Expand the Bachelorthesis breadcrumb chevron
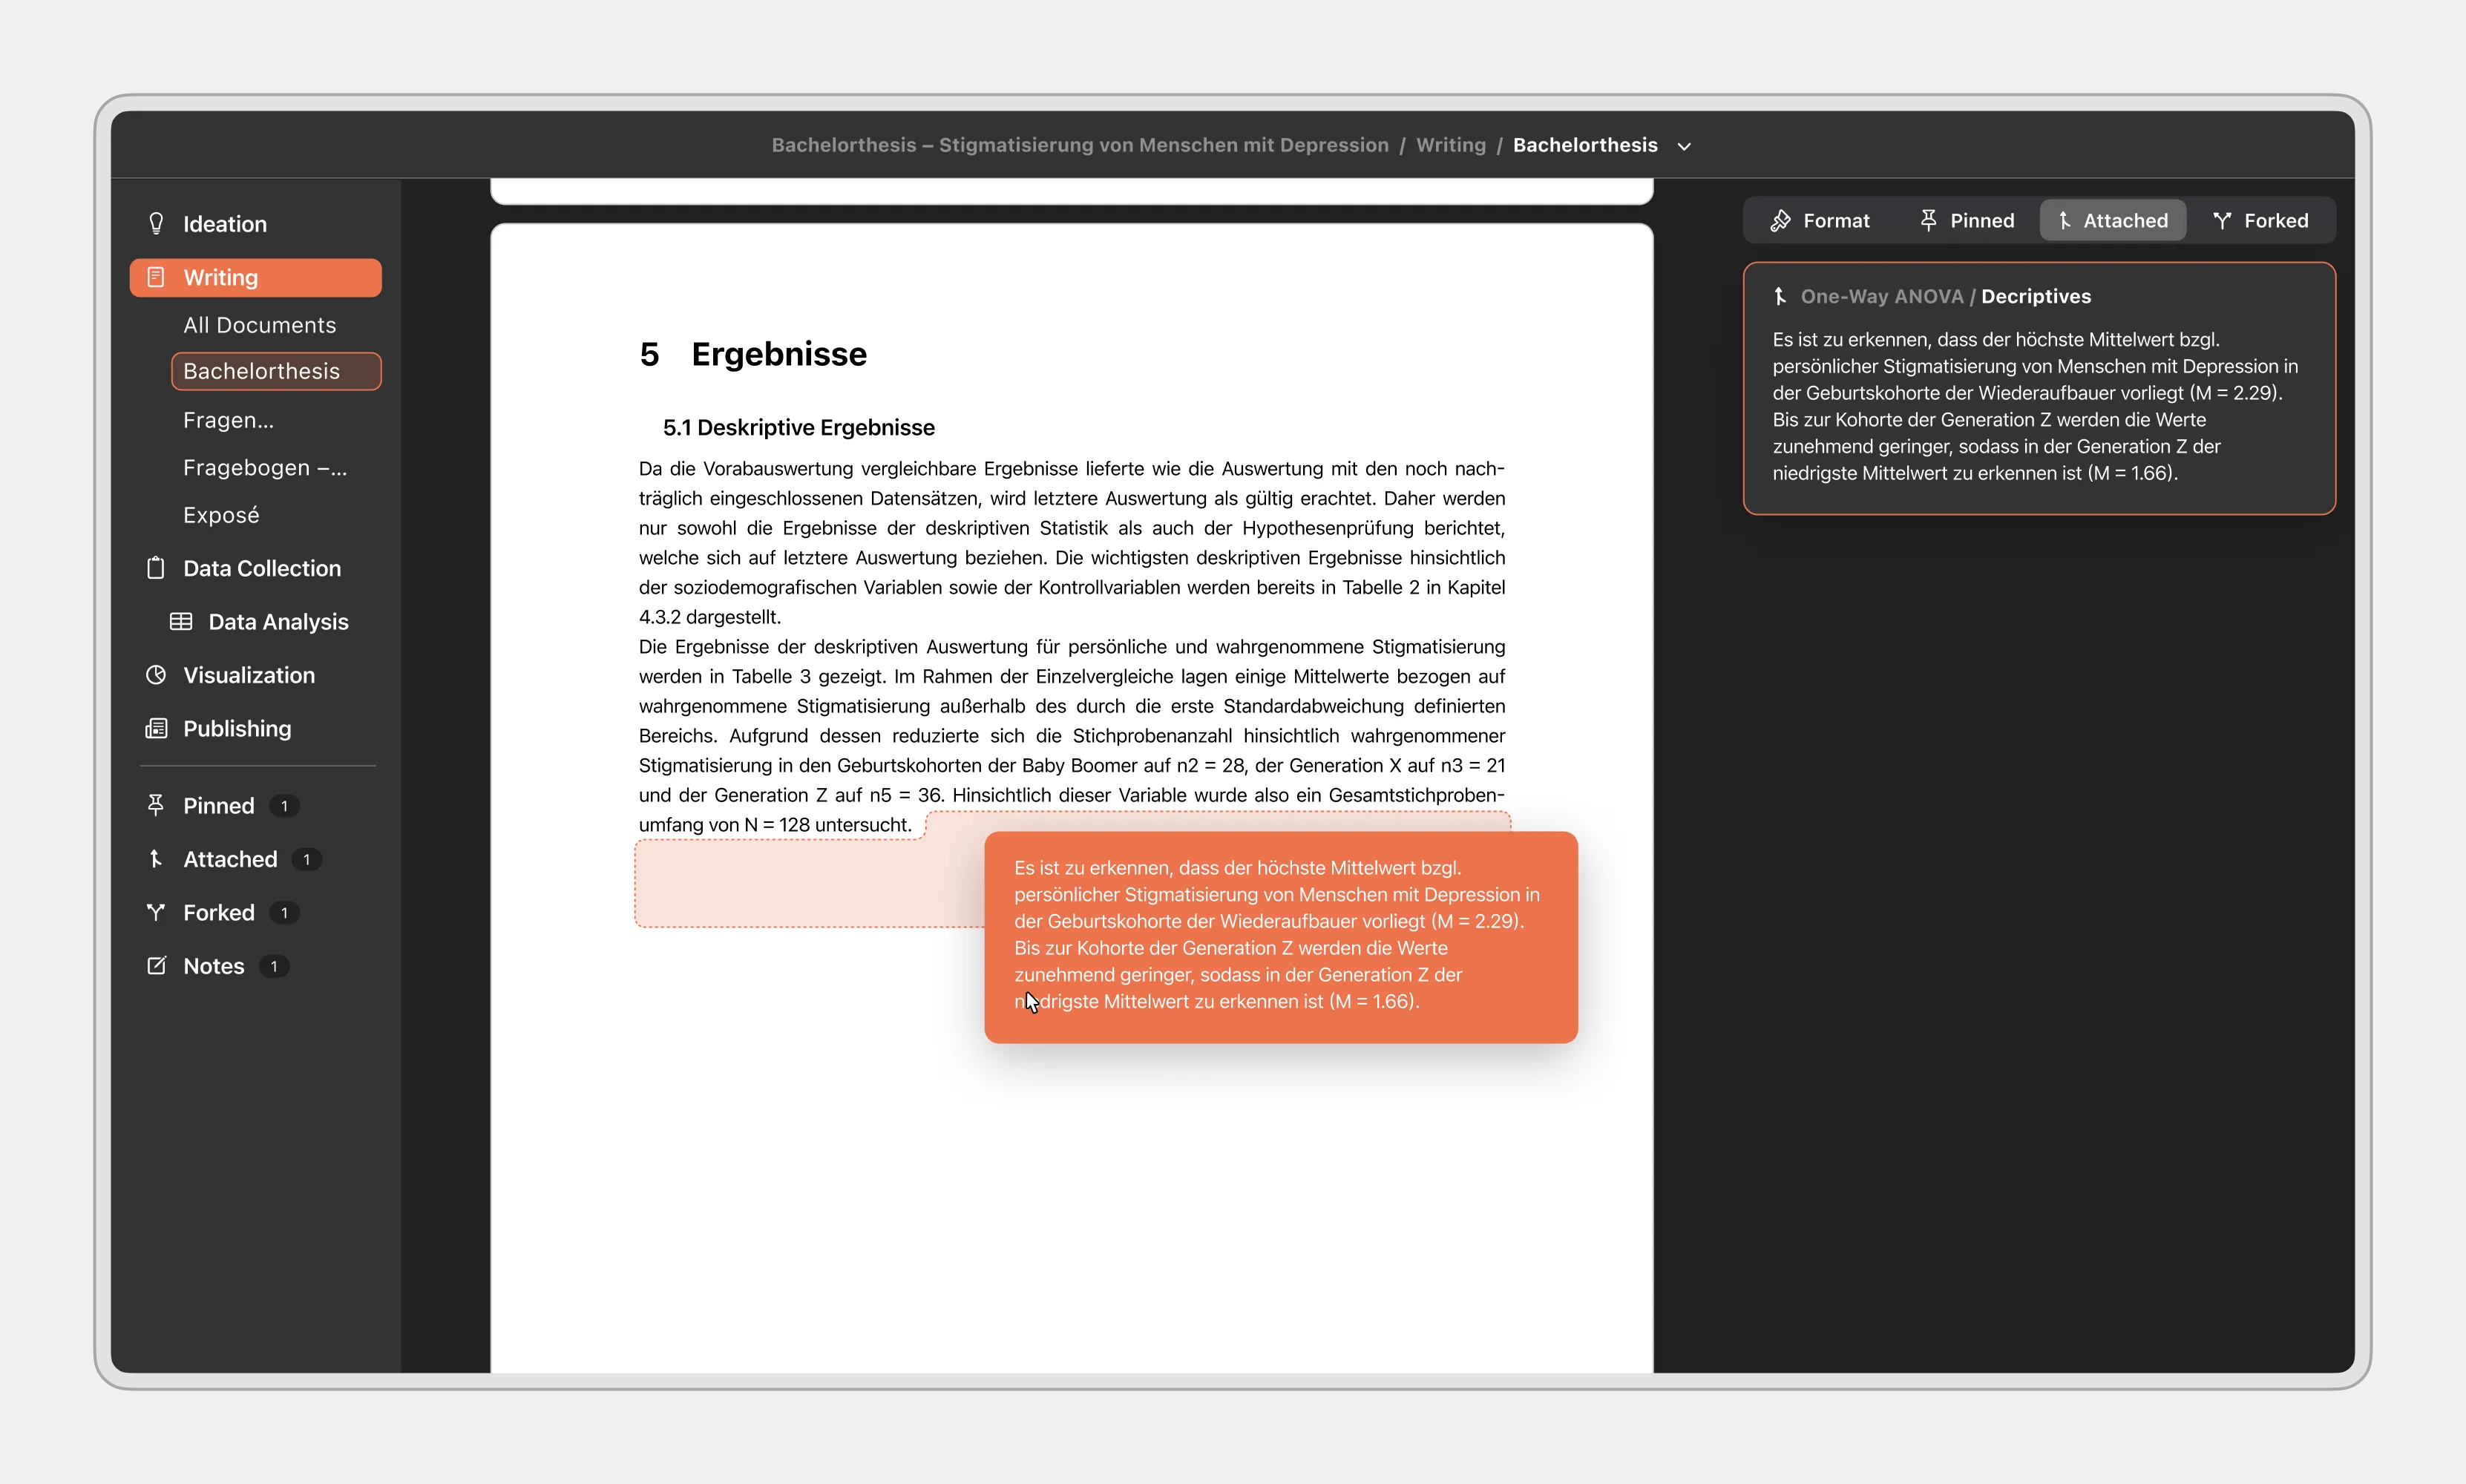The image size is (2466, 1484). [1684, 146]
